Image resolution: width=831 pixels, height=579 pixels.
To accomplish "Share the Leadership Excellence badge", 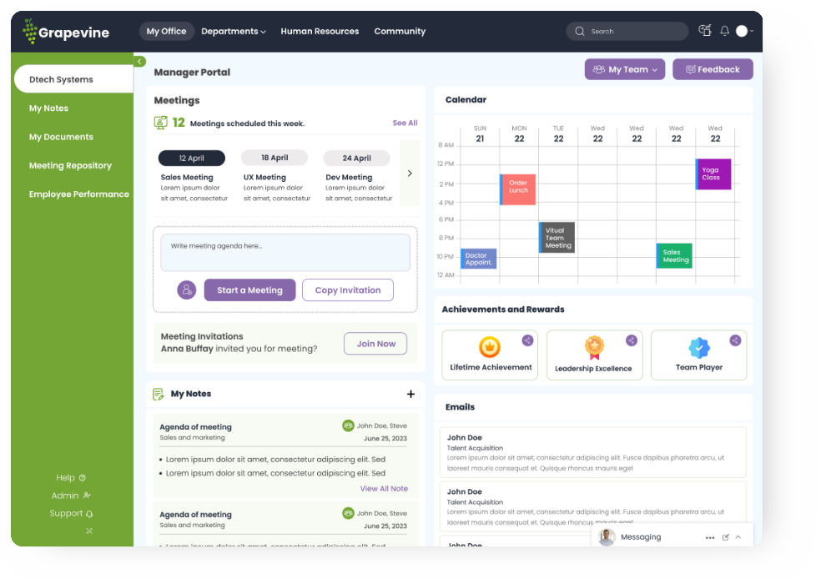I will (632, 340).
